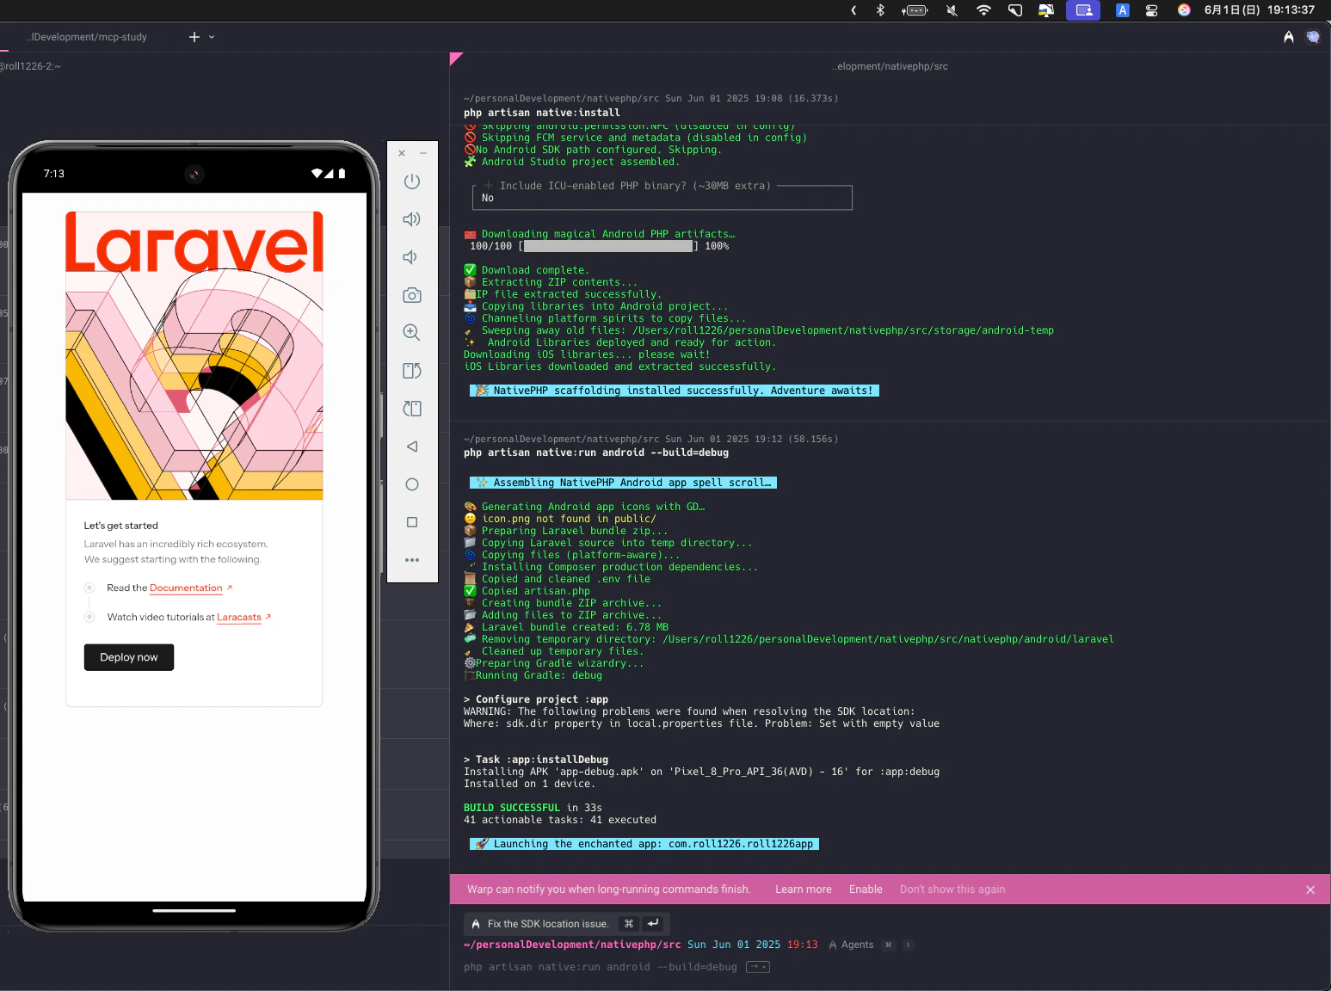Accept the 'Fix the SDK location issue' suggestion
The width and height of the screenshot is (1331, 991).
tap(567, 924)
